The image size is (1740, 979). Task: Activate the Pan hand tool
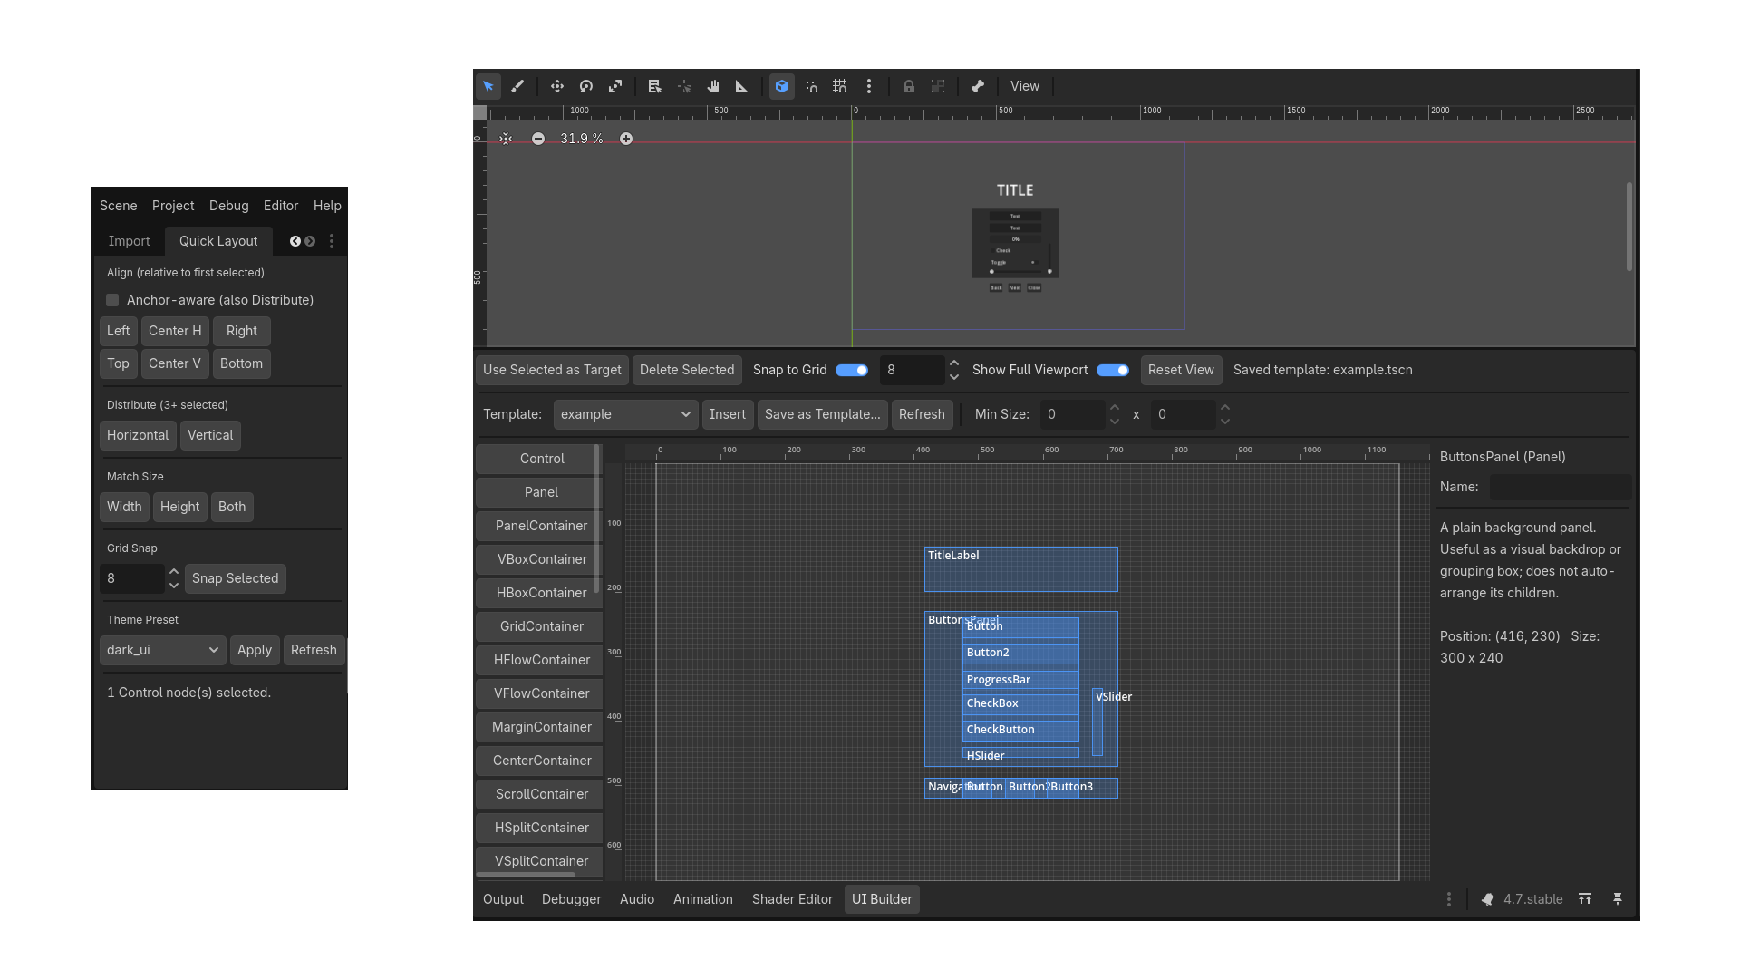(713, 86)
